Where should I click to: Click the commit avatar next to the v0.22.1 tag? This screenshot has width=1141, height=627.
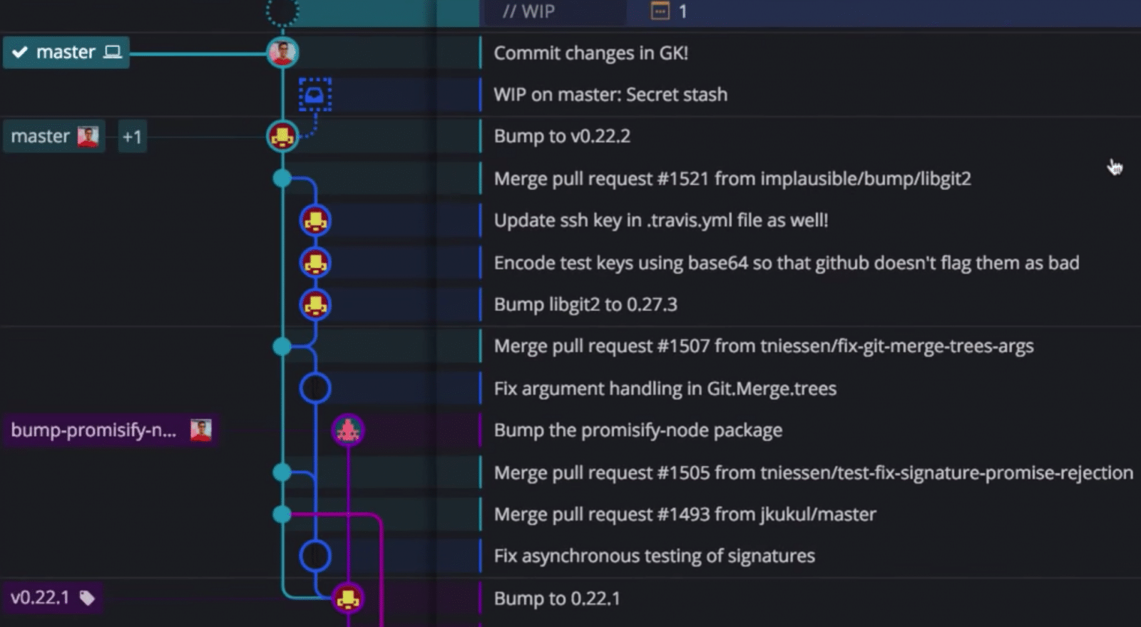pyautogui.click(x=347, y=598)
